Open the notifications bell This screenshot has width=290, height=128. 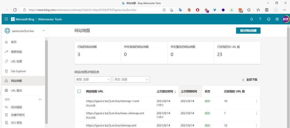[x=252, y=19]
